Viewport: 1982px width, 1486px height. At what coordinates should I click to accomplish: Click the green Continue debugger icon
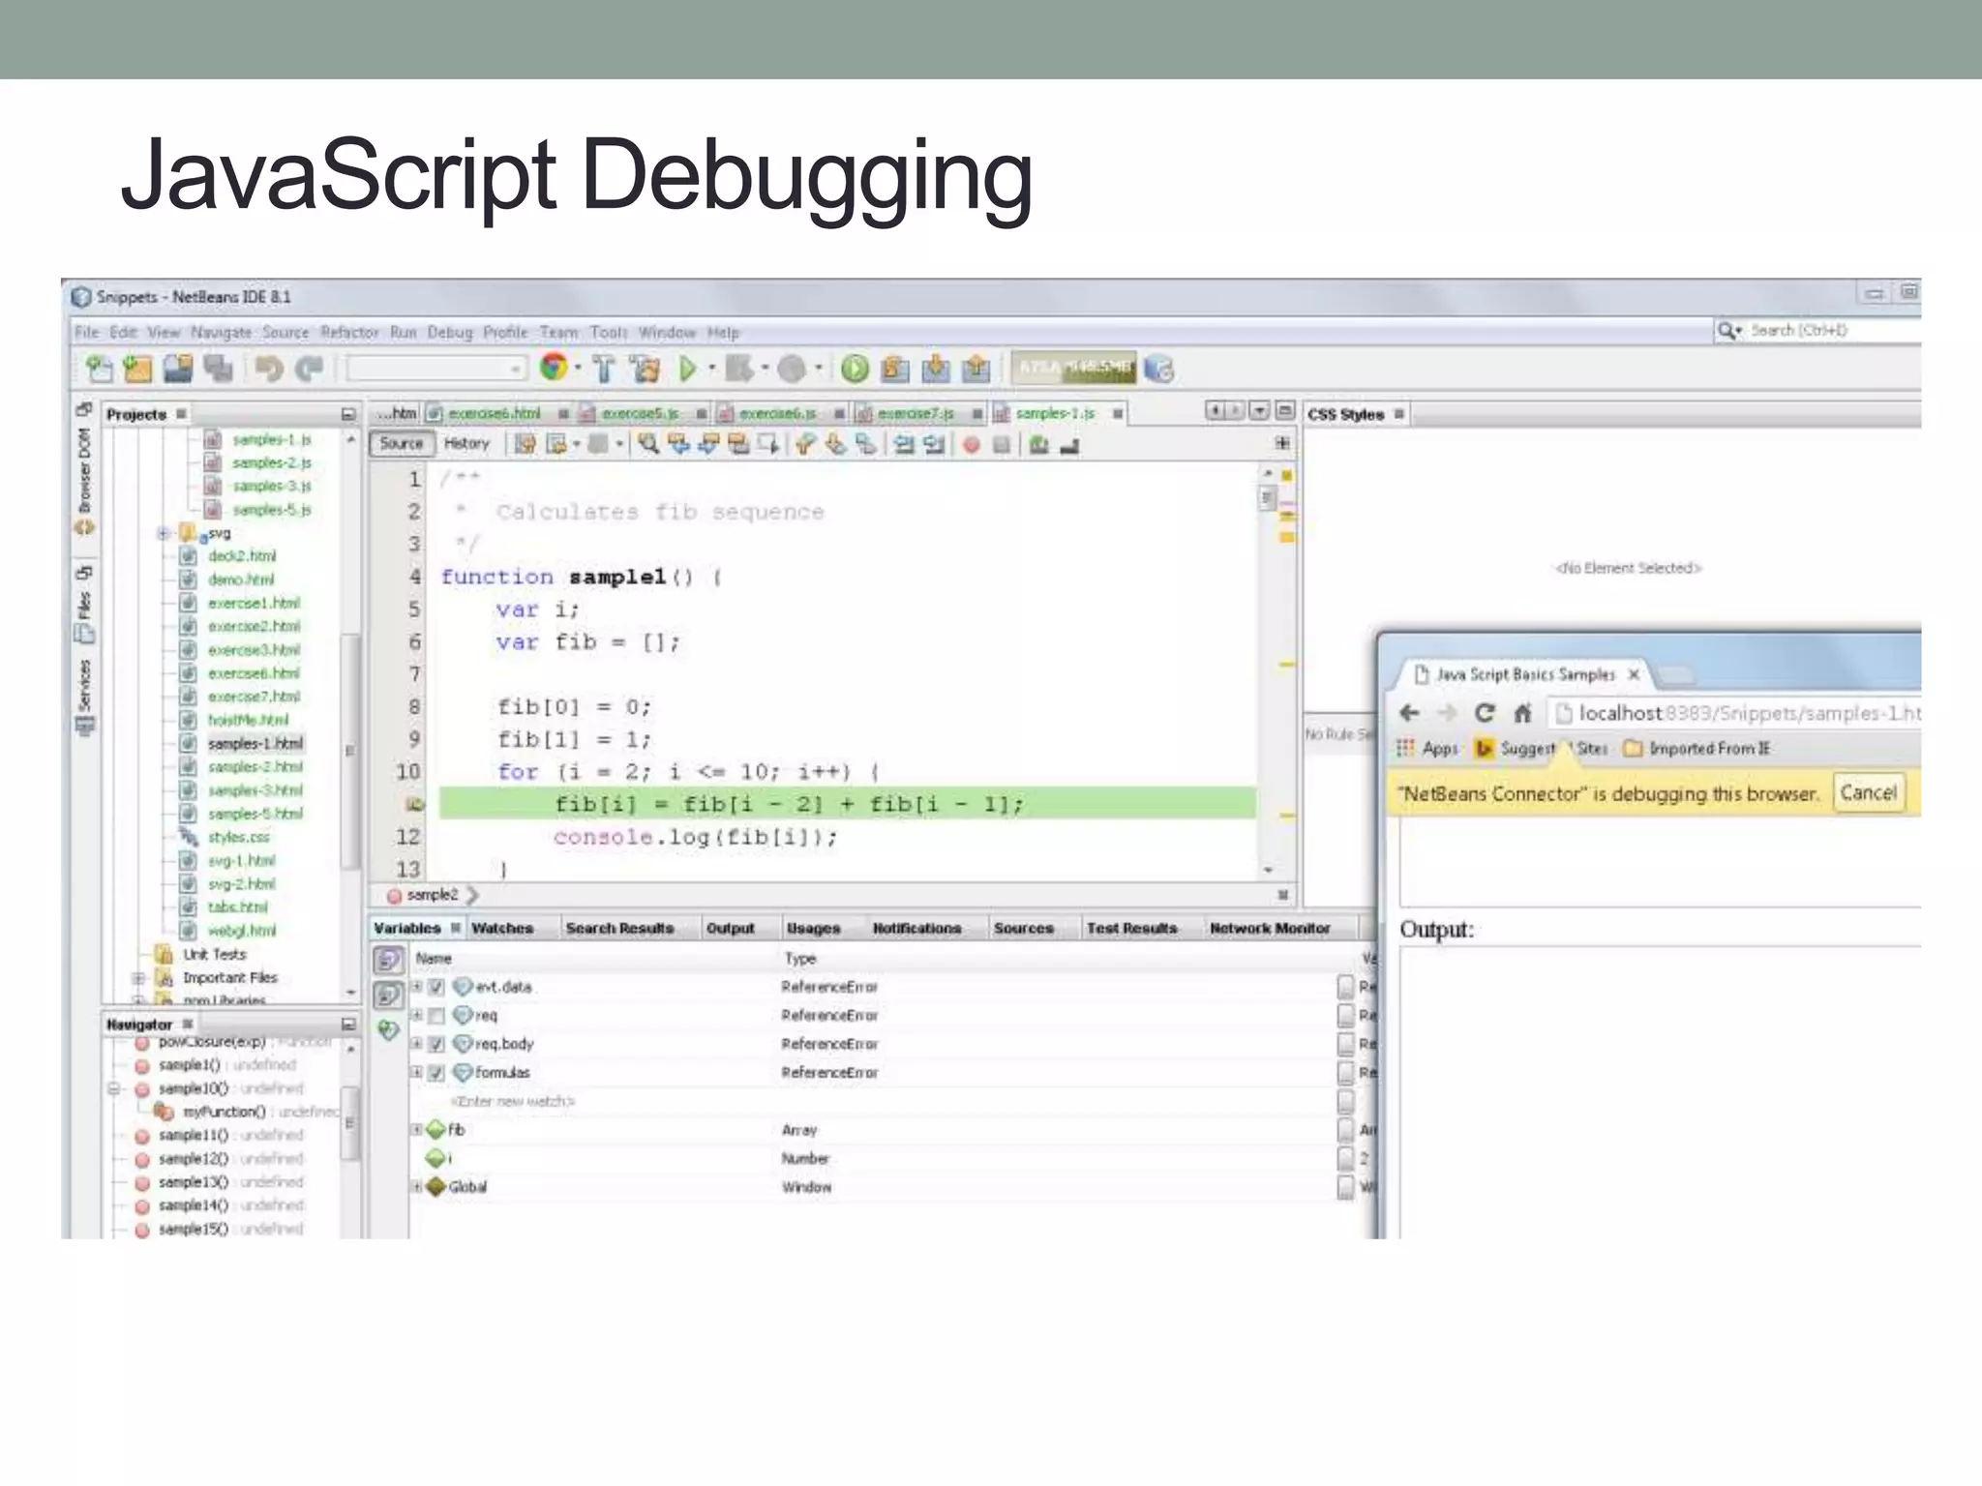[855, 369]
